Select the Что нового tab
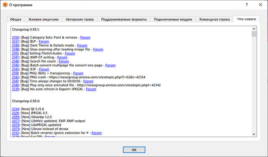The width and height of the screenshot is (268, 157). [x=247, y=19]
